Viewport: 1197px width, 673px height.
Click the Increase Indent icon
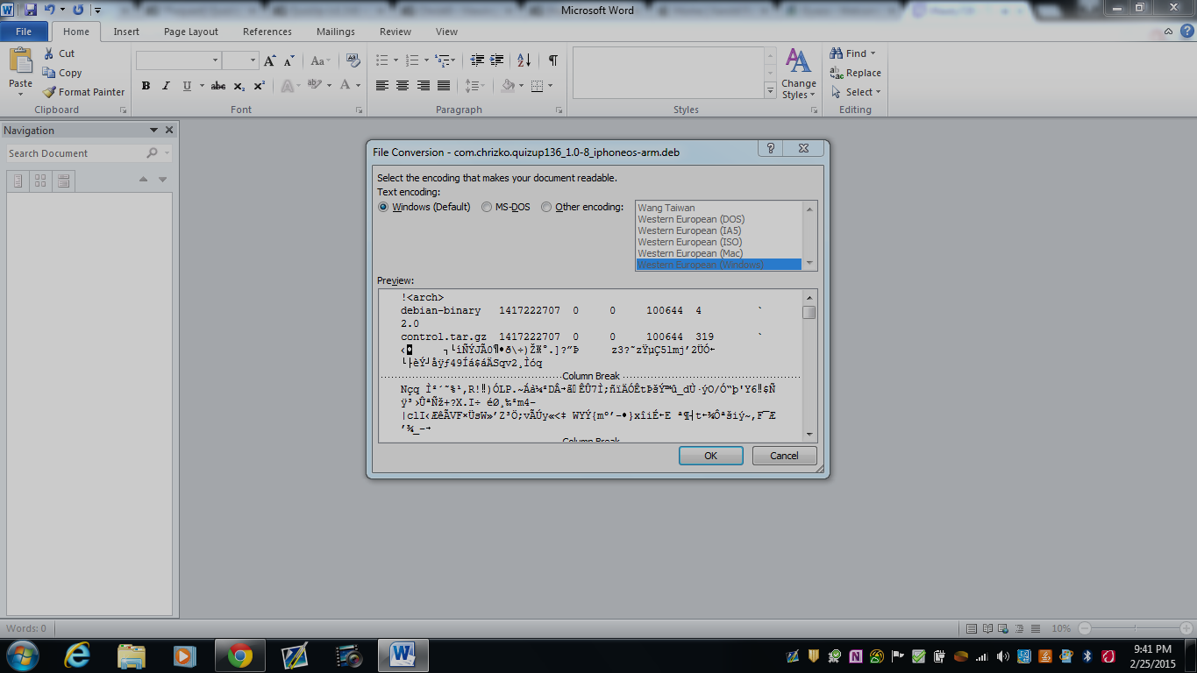497,60
